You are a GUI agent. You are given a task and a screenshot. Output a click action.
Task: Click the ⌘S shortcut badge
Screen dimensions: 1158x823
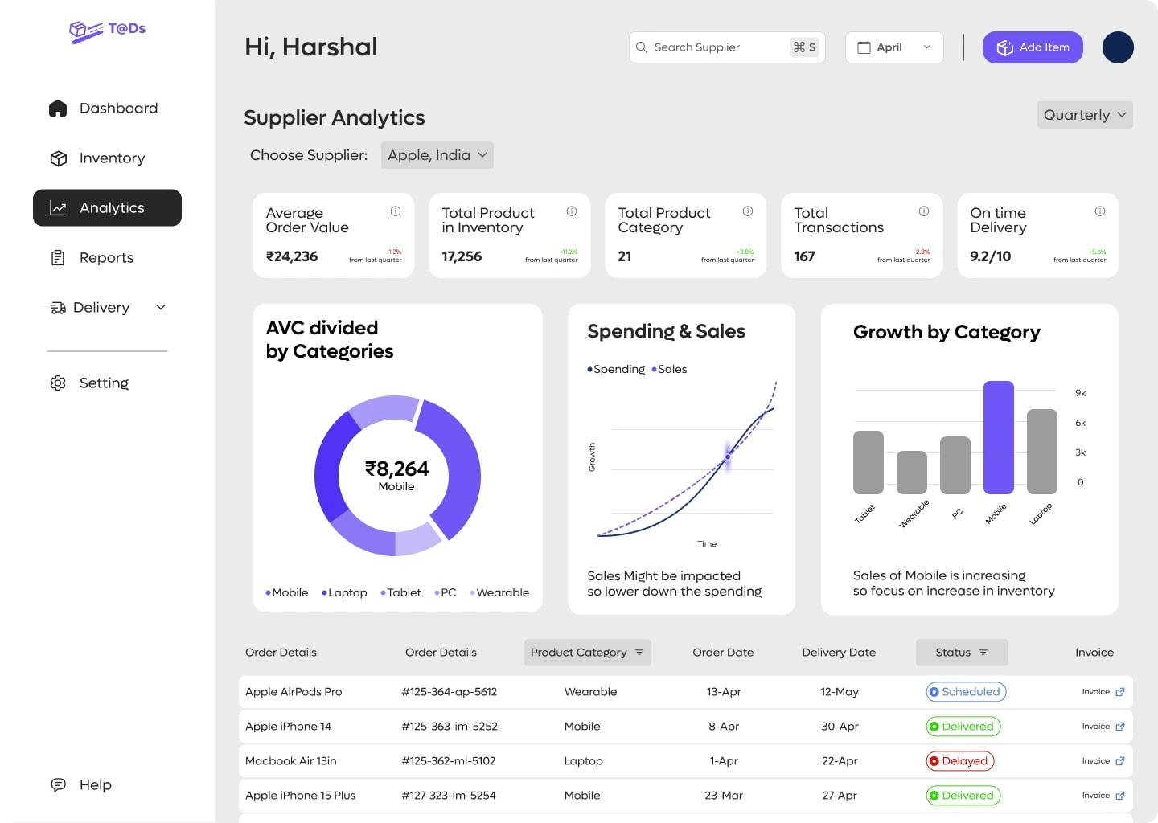804,47
